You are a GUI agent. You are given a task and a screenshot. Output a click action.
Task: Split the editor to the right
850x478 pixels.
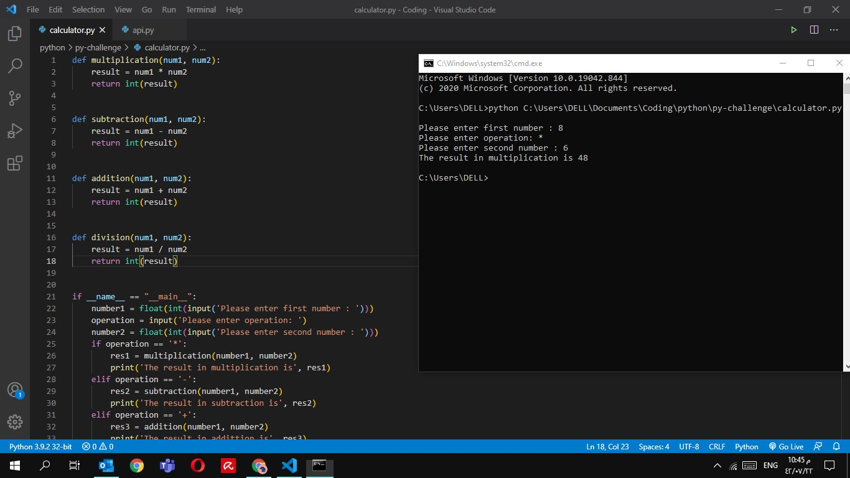click(814, 30)
